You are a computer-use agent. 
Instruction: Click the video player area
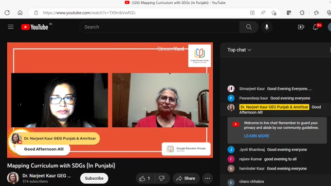coord(110,100)
